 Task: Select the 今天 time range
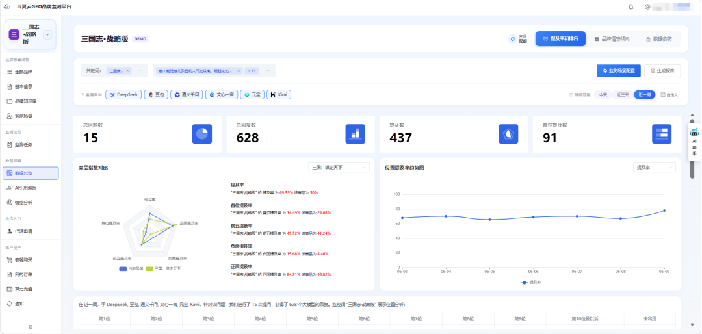click(603, 94)
